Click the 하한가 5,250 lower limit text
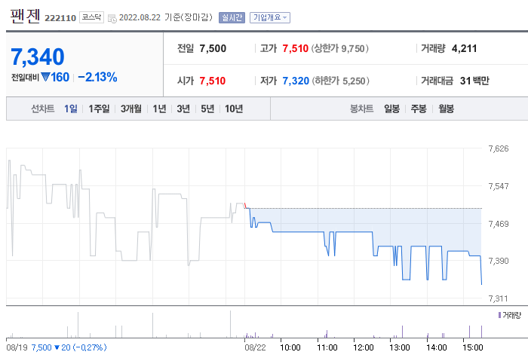Viewport: 528px width, 358px height. point(340,81)
